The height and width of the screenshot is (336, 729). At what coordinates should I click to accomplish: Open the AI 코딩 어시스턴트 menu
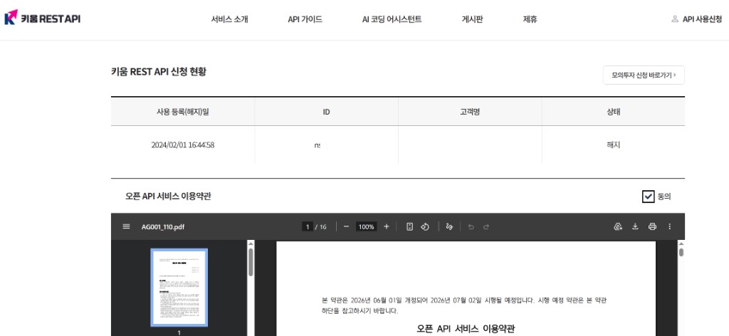tap(392, 19)
